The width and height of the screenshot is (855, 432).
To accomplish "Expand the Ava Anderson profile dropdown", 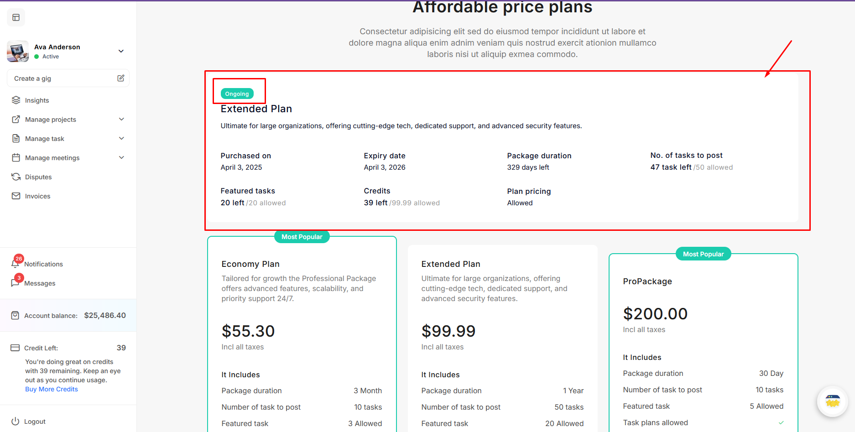I will pyautogui.click(x=121, y=51).
